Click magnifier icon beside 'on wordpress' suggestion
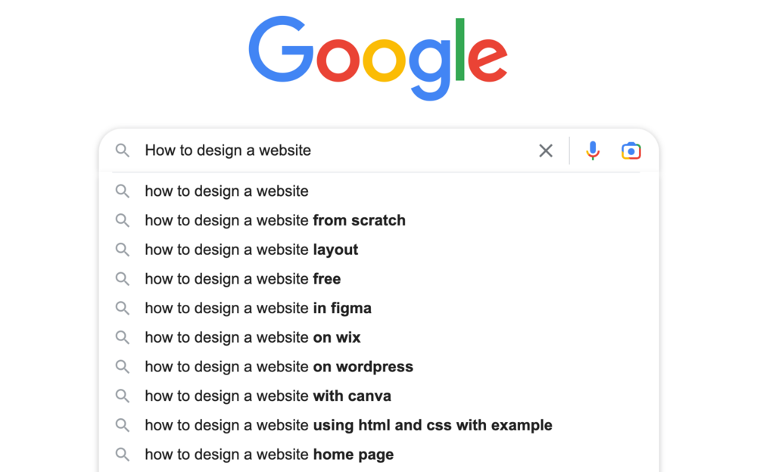757x472 pixels. coord(123,367)
